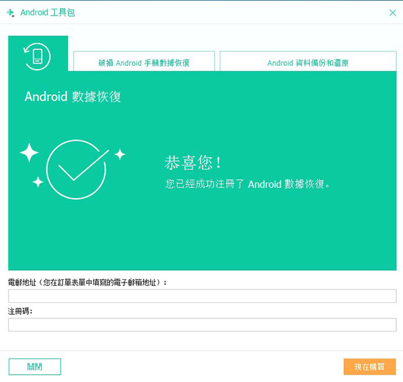Click the small sparkle star below the checkmark's left

coord(38,182)
